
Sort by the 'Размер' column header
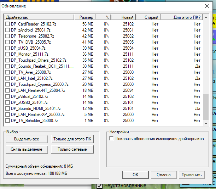click(86, 17)
